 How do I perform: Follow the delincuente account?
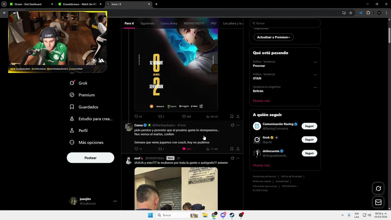(x=309, y=153)
